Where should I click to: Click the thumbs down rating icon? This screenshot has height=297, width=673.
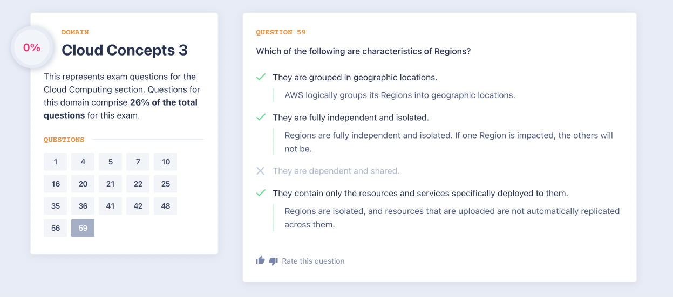[x=273, y=261]
